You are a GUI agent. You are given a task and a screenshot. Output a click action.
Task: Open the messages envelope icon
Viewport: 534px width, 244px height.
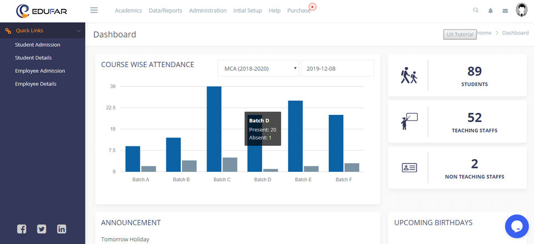tap(505, 11)
